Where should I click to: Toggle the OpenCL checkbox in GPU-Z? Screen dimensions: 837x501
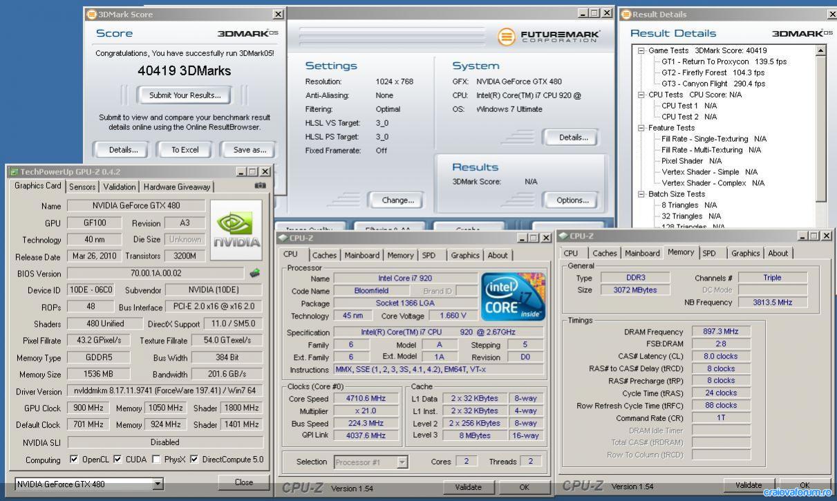coord(75,460)
